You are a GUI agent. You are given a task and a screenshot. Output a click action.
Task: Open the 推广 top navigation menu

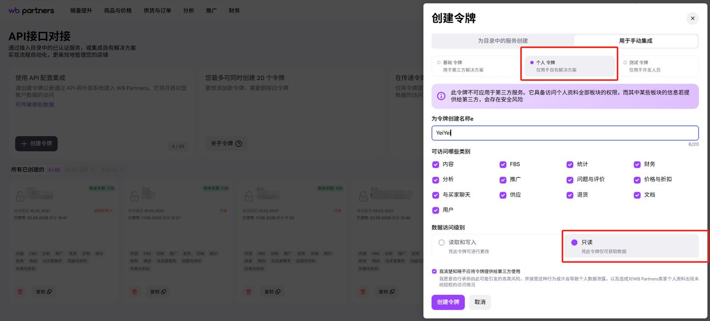[212, 10]
